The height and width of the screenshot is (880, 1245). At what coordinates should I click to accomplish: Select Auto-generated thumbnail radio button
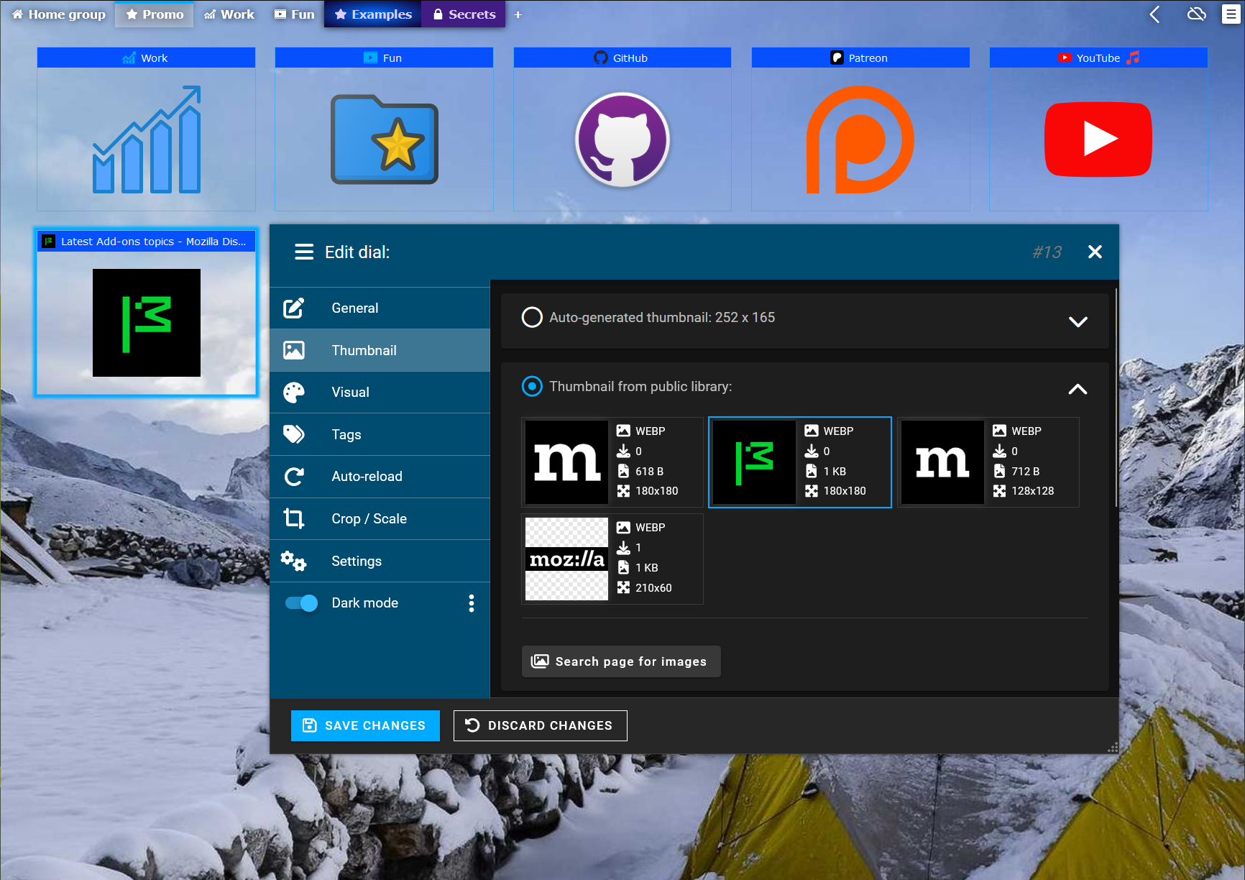[x=532, y=317]
